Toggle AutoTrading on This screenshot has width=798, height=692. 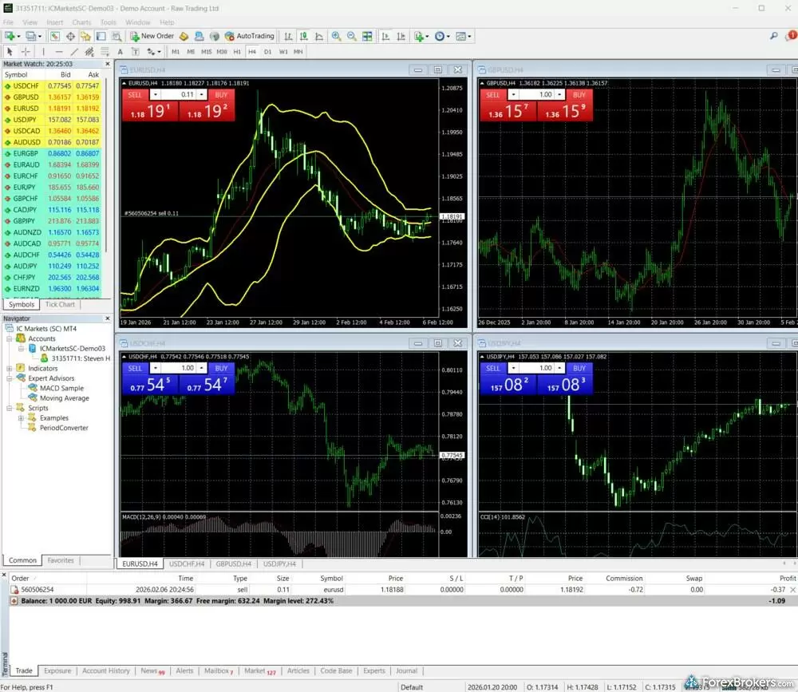(251, 36)
